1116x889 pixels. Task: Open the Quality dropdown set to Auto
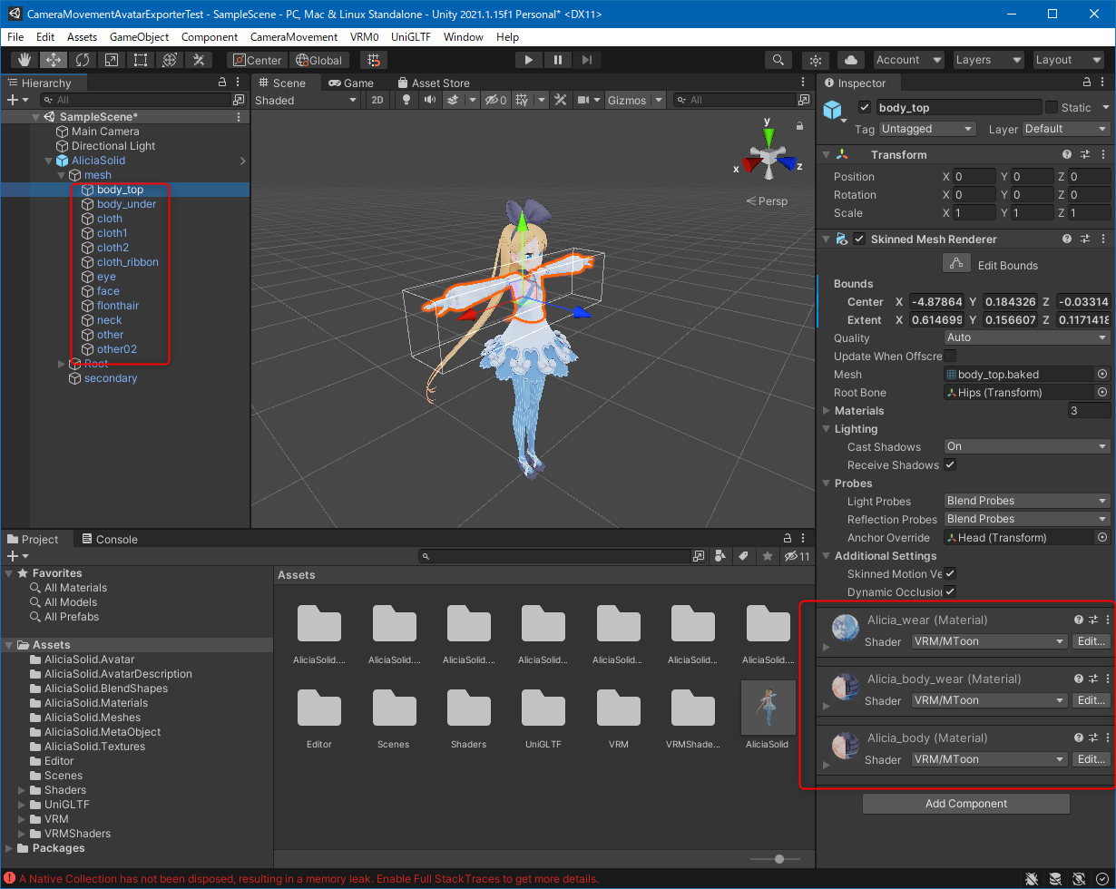1026,337
